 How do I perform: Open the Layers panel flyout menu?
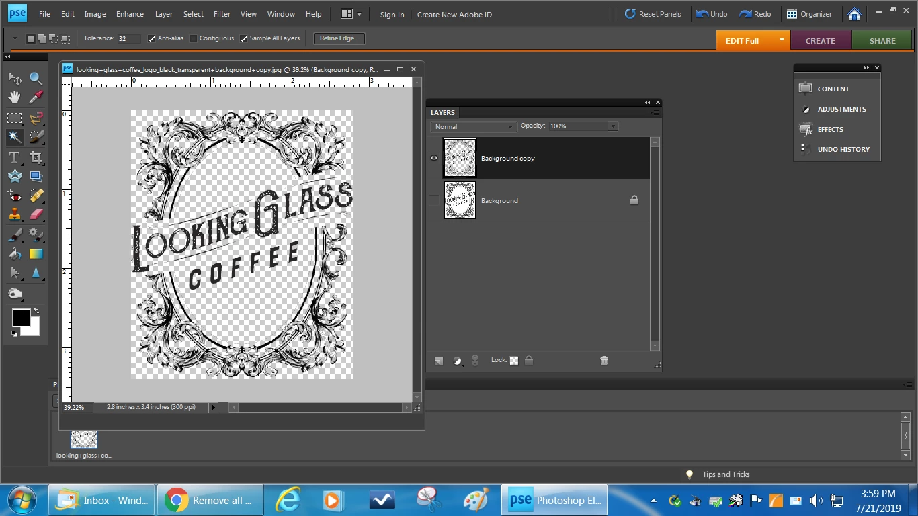(x=655, y=113)
